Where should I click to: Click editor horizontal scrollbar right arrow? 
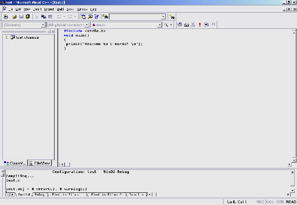coord(289,164)
